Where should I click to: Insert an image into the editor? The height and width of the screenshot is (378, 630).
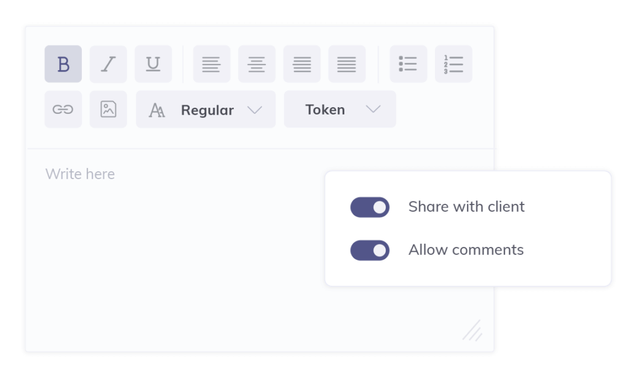coord(108,110)
